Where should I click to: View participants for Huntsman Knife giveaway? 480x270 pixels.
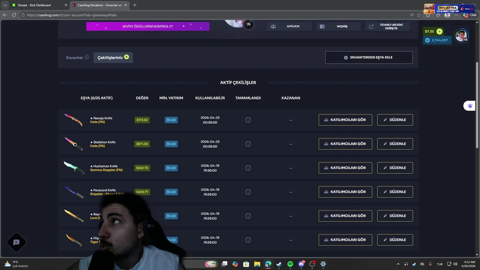tap(345, 168)
